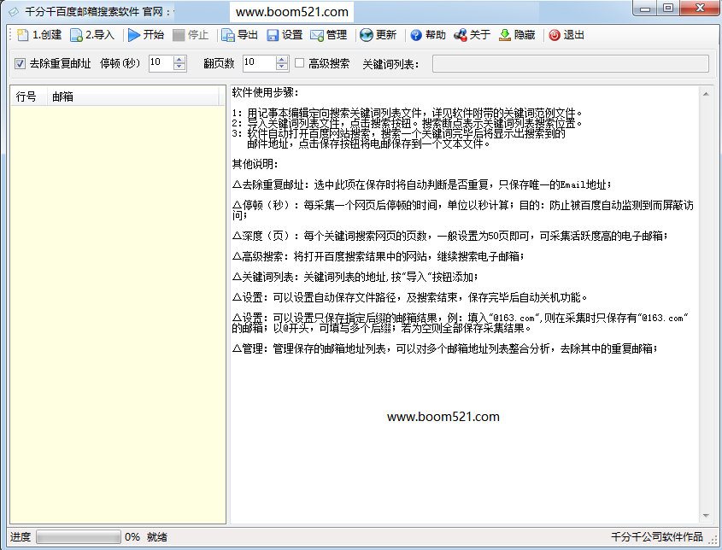Click the 停止 stop icon
The image size is (722, 550).
179,35
